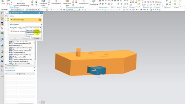Uncheck Прямоугольный выступ (27) feature
The width and height of the screenshot is (185, 104).
click(x=10, y=55)
